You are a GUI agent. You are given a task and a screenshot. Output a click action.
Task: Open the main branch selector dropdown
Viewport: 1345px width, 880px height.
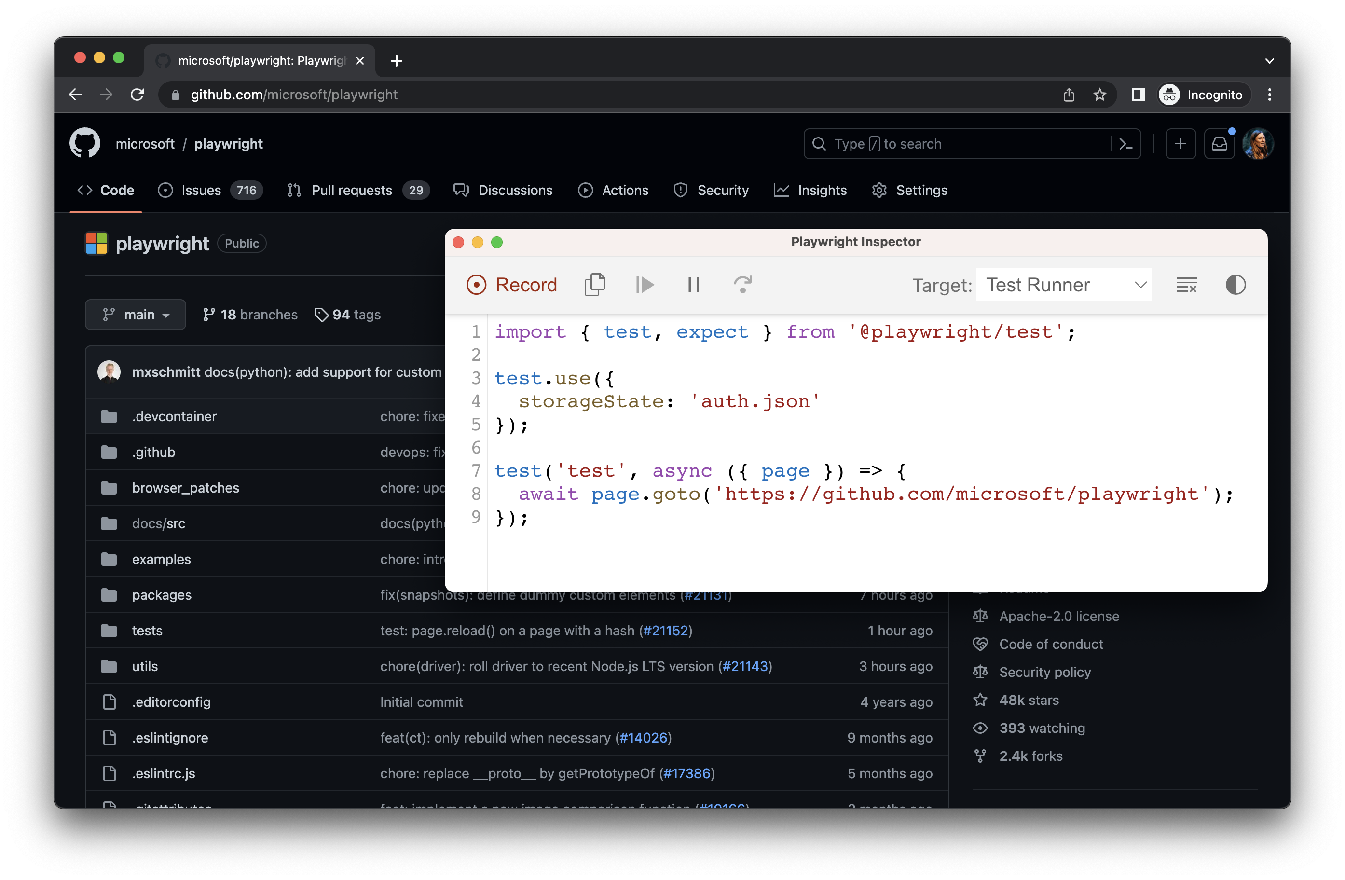pos(135,315)
